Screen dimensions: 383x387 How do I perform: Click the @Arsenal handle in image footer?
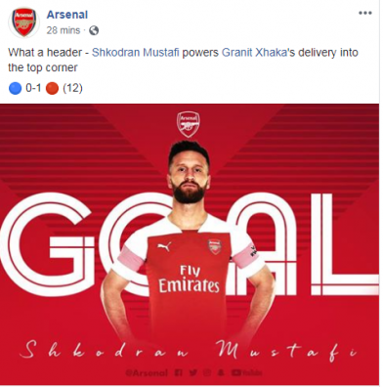click(147, 372)
